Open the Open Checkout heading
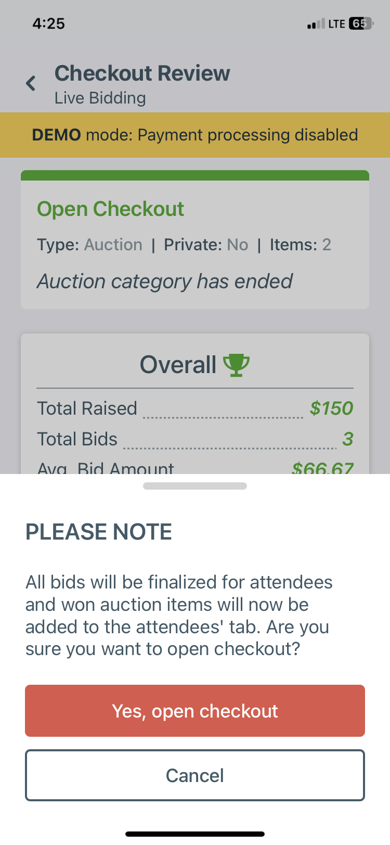The height and width of the screenshot is (845, 390). (110, 209)
